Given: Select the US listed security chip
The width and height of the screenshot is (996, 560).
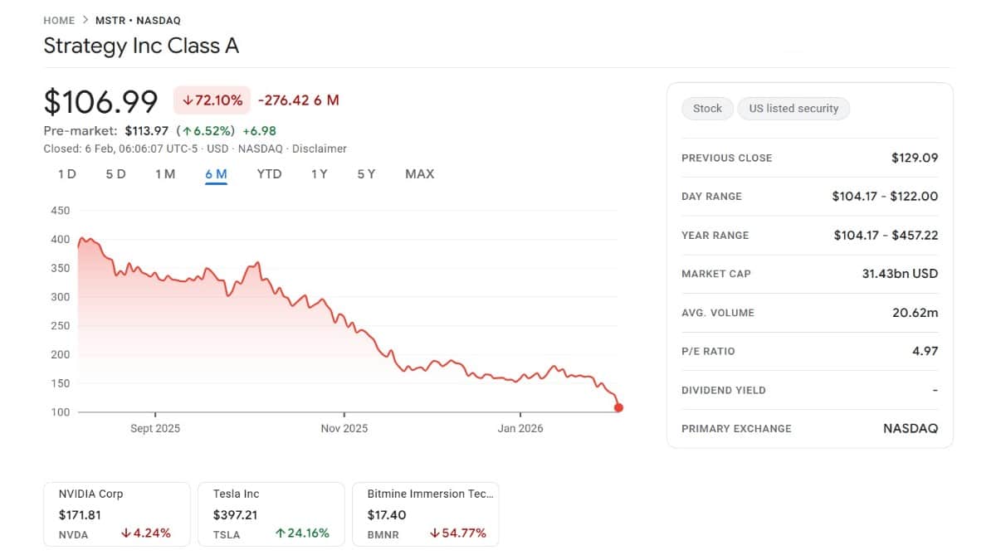Looking at the screenshot, I should (x=793, y=108).
